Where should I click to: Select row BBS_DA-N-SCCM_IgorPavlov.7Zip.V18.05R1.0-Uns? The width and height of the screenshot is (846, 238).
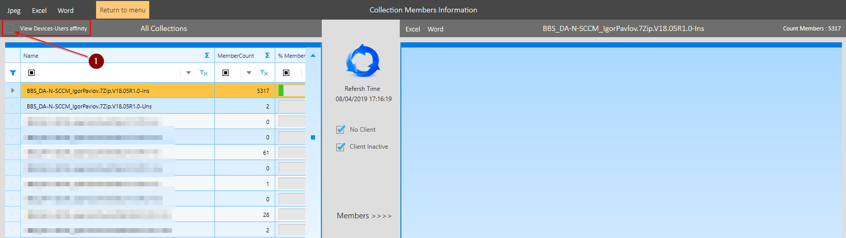tap(118, 106)
